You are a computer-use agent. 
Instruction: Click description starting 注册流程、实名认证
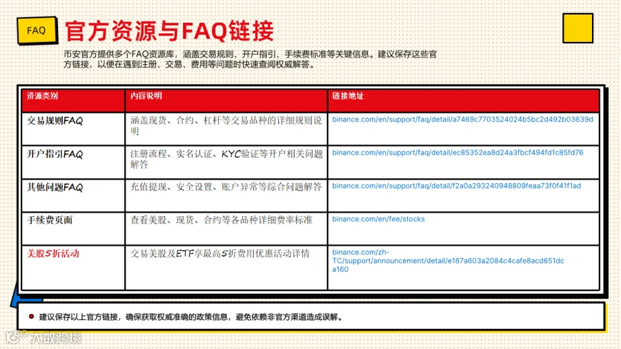click(226, 159)
